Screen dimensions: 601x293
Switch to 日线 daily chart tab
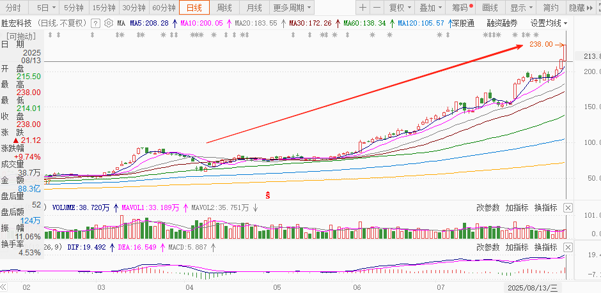193,8
